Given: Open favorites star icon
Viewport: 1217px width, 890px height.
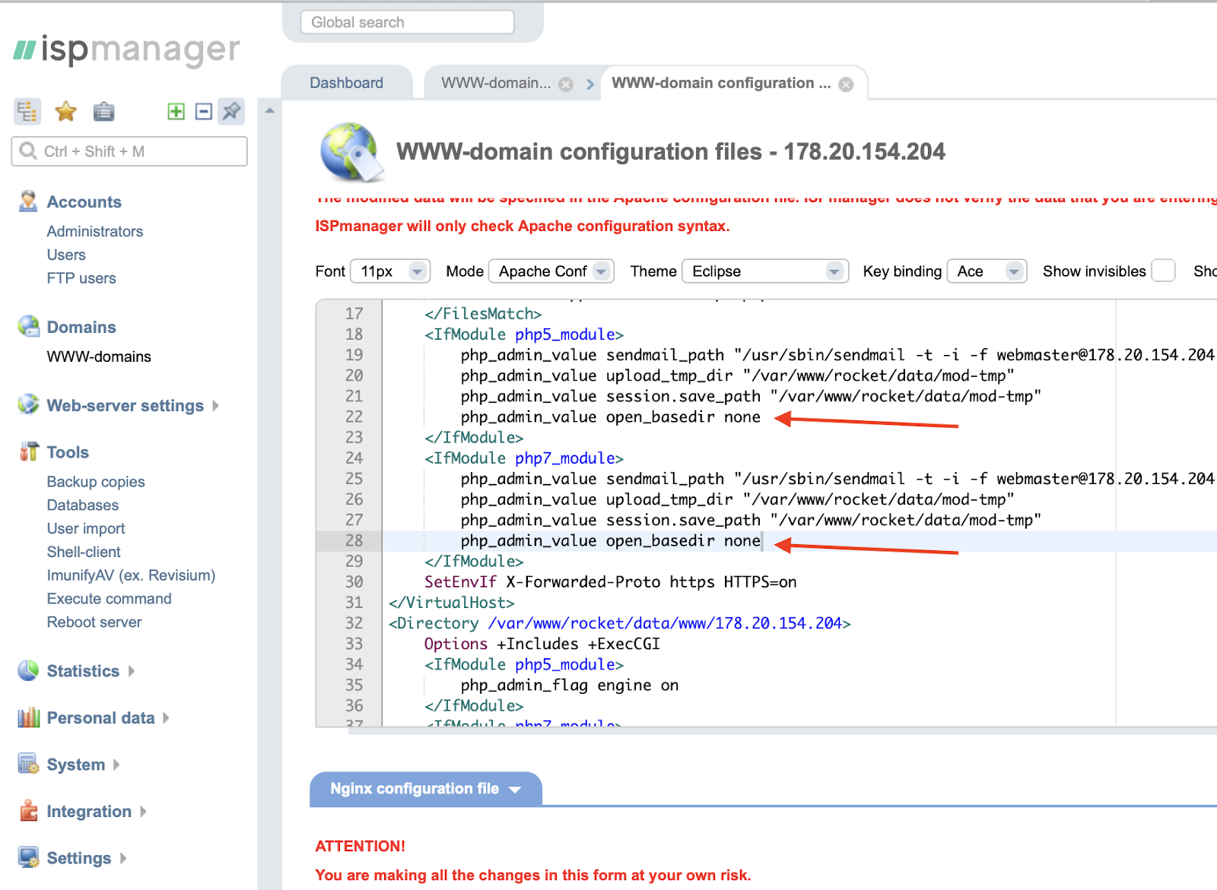Looking at the screenshot, I should [x=66, y=112].
